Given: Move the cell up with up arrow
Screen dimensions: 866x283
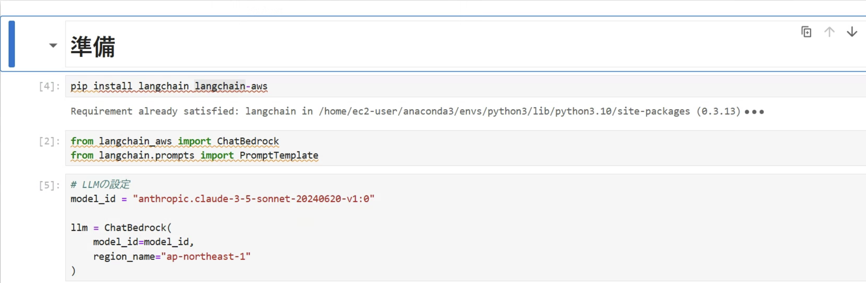Looking at the screenshot, I should click(829, 32).
